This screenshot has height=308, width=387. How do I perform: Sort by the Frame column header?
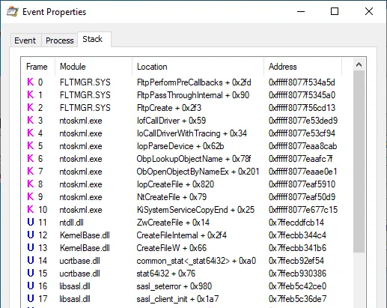pos(37,67)
